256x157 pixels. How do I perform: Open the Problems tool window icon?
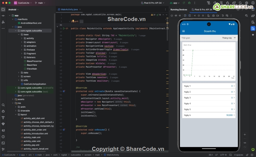3,137
